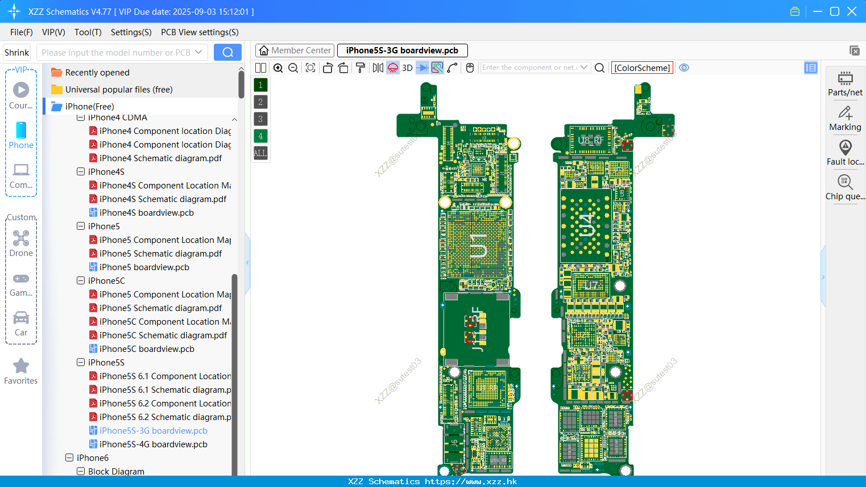The height and width of the screenshot is (487, 866).
Task: Fit the board to the window
Action: coord(310,68)
